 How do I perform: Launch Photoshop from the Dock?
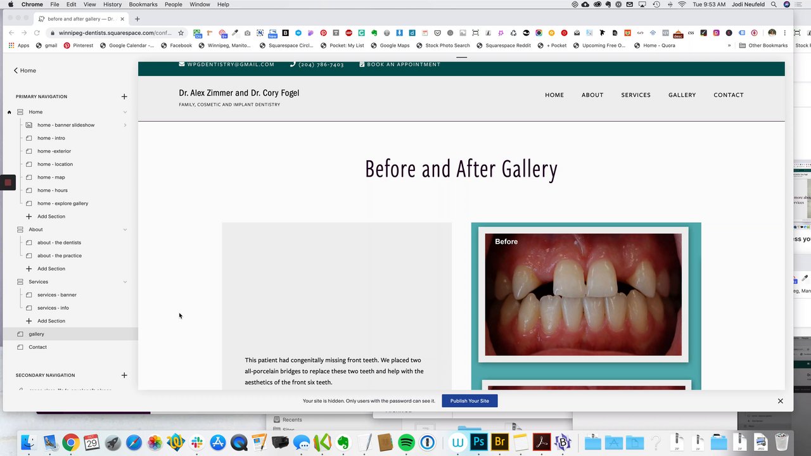(479, 442)
